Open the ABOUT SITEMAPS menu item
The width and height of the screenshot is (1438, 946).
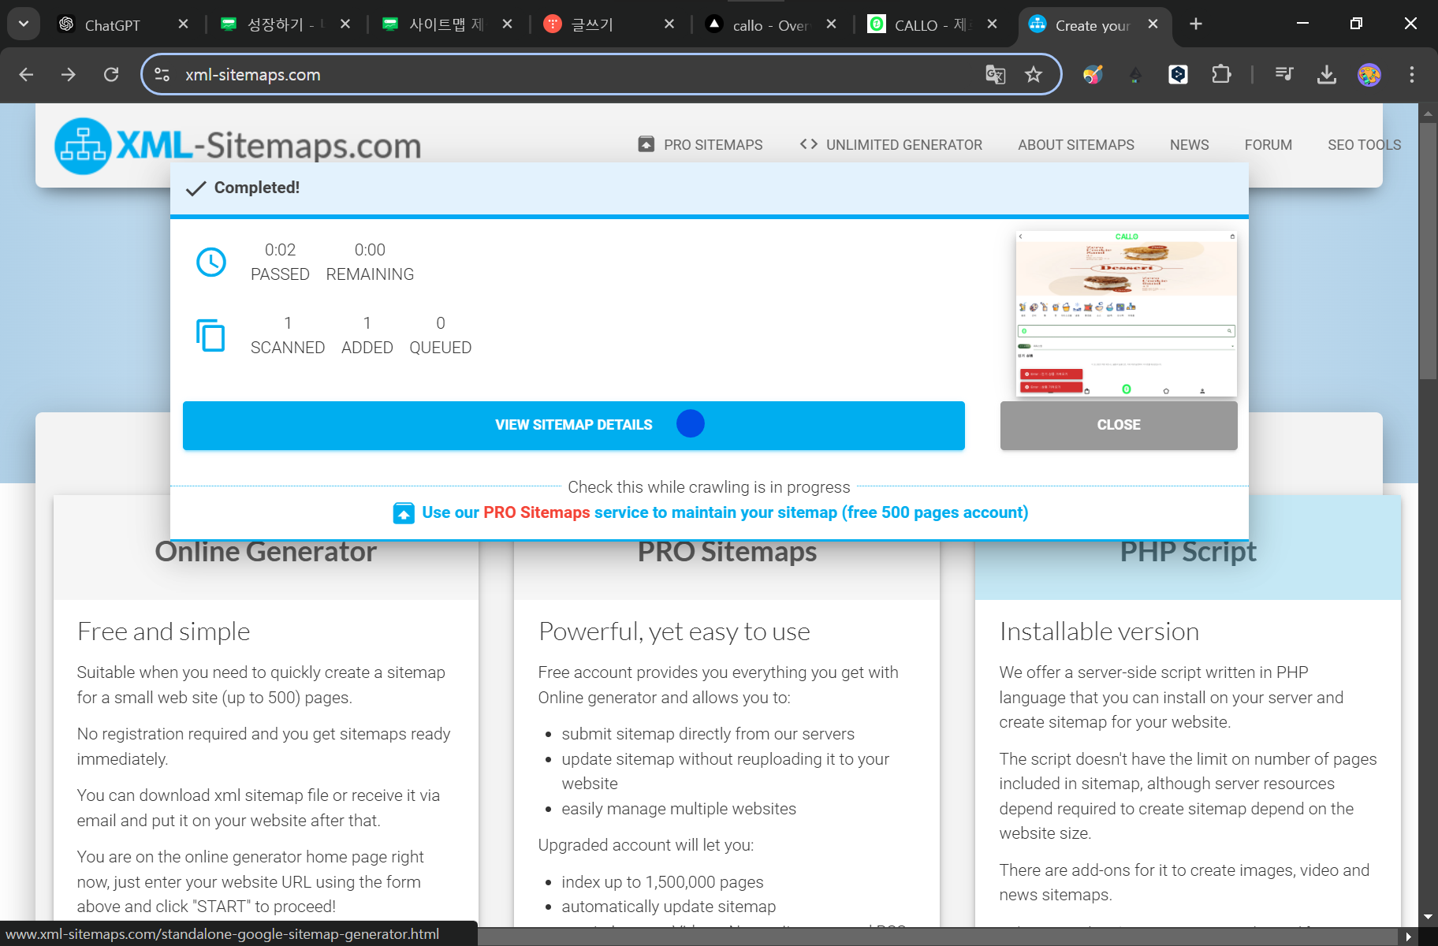tap(1075, 145)
